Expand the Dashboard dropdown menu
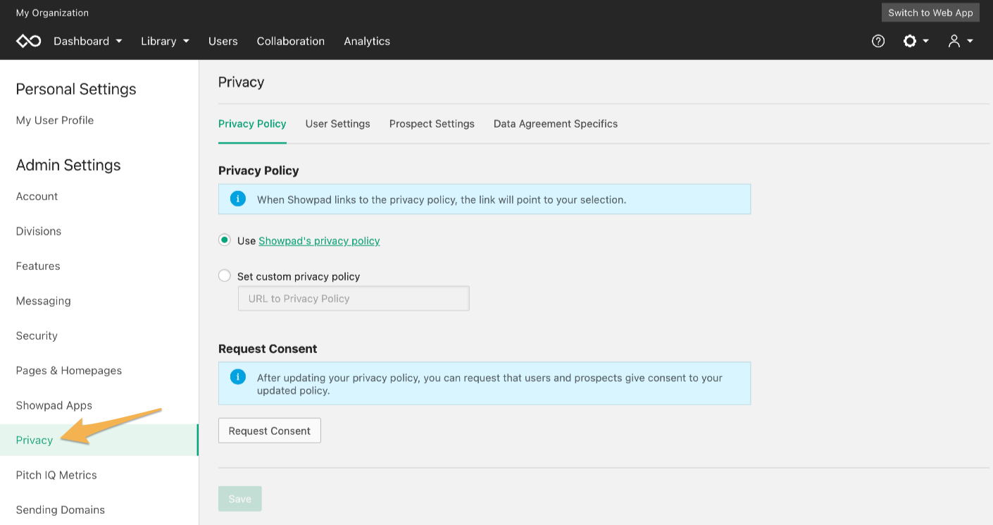993x525 pixels. (88, 41)
